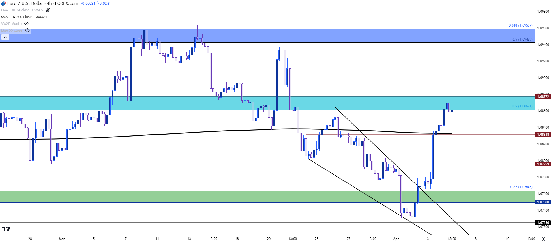Screen dimensions: 551x242
Task: Click the SMA value 1.08324
Action: 40,17
